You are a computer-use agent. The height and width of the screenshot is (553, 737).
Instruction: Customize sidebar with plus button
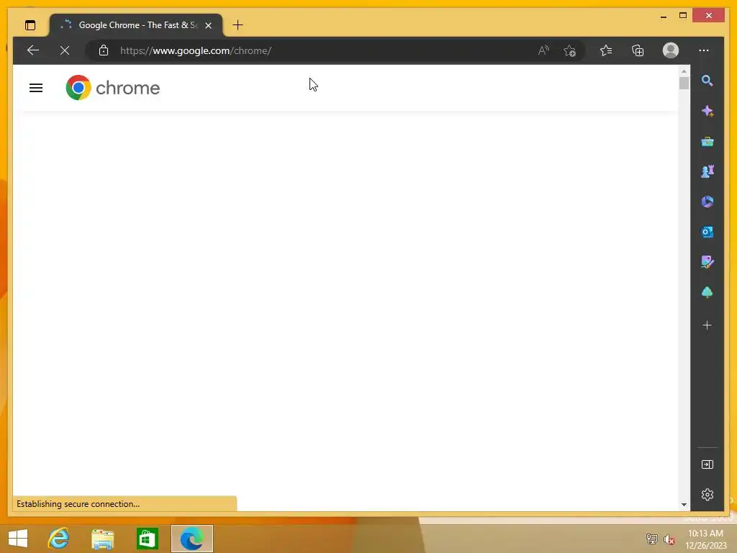707,325
